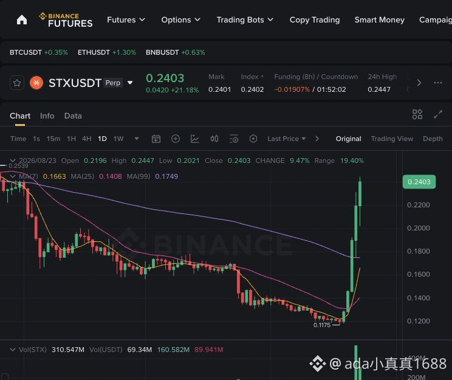
Task: Open Copy Trading page
Action: click(315, 20)
